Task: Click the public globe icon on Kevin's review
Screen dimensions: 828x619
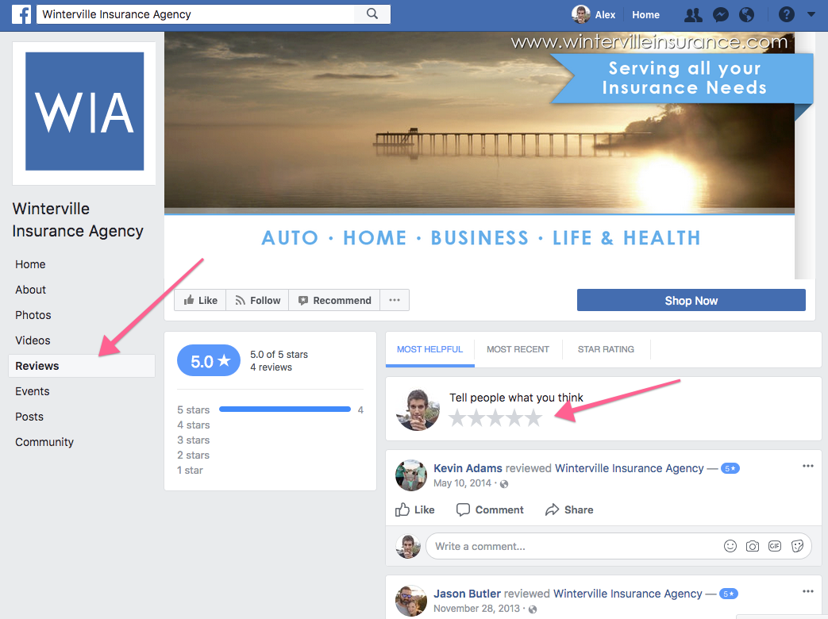Action: tap(504, 484)
